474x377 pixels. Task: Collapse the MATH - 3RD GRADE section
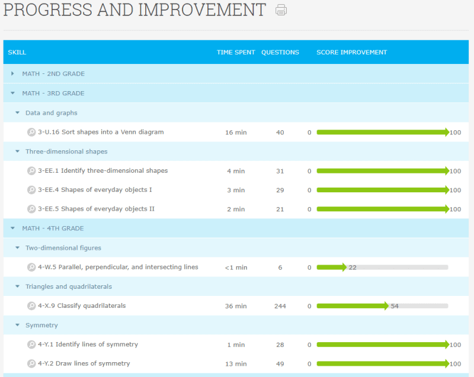(12, 93)
